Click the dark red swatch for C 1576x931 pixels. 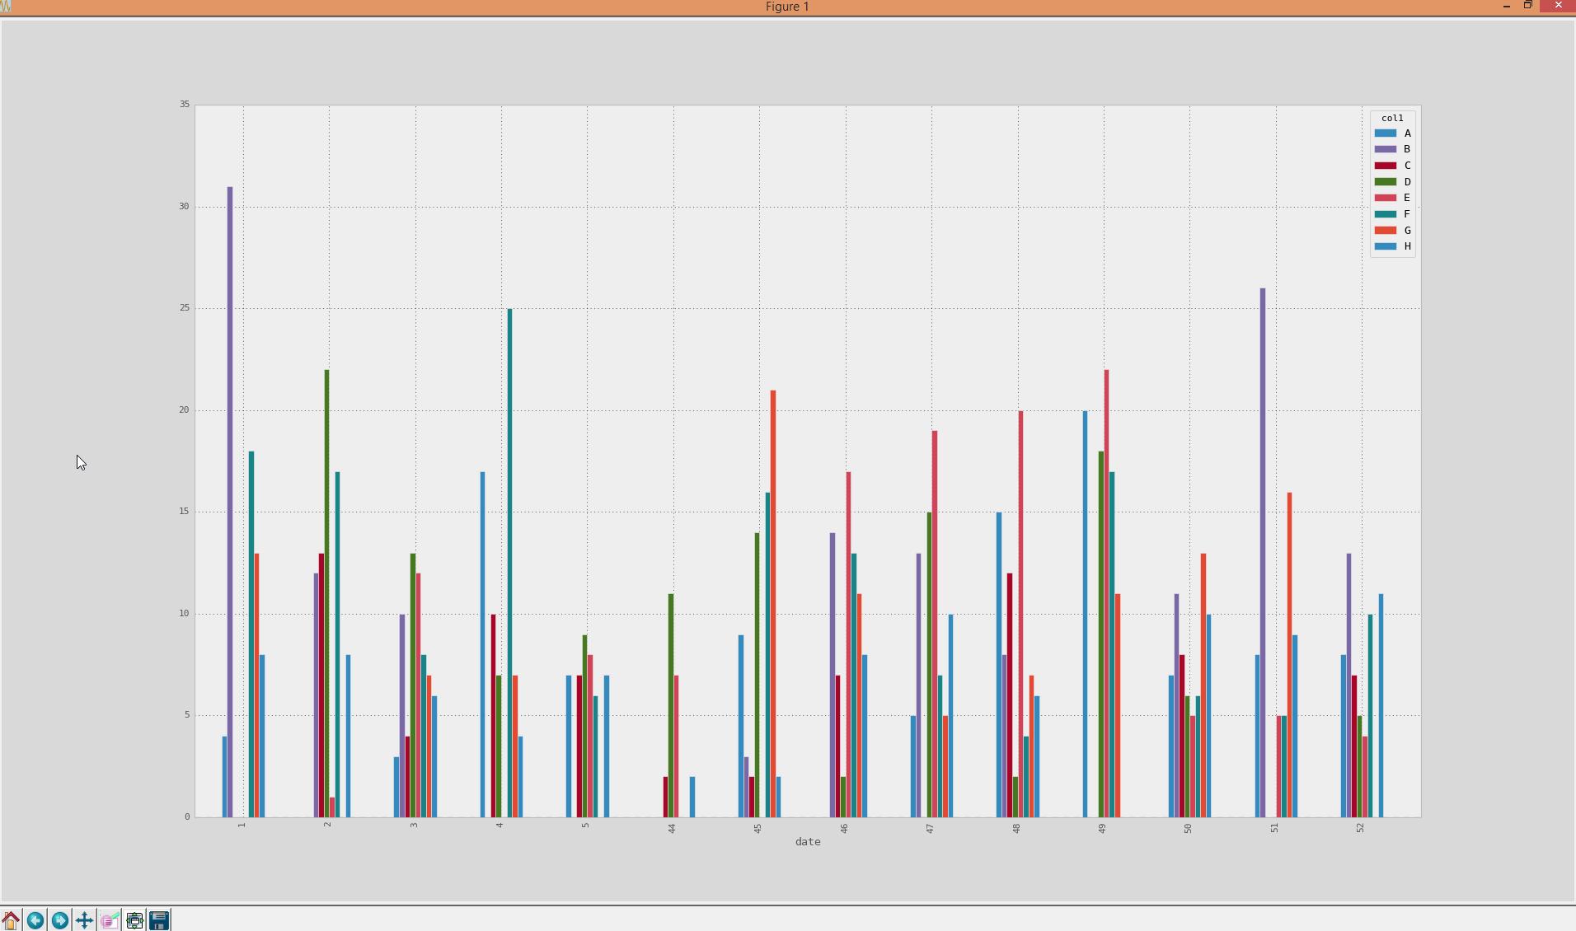pyautogui.click(x=1385, y=166)
